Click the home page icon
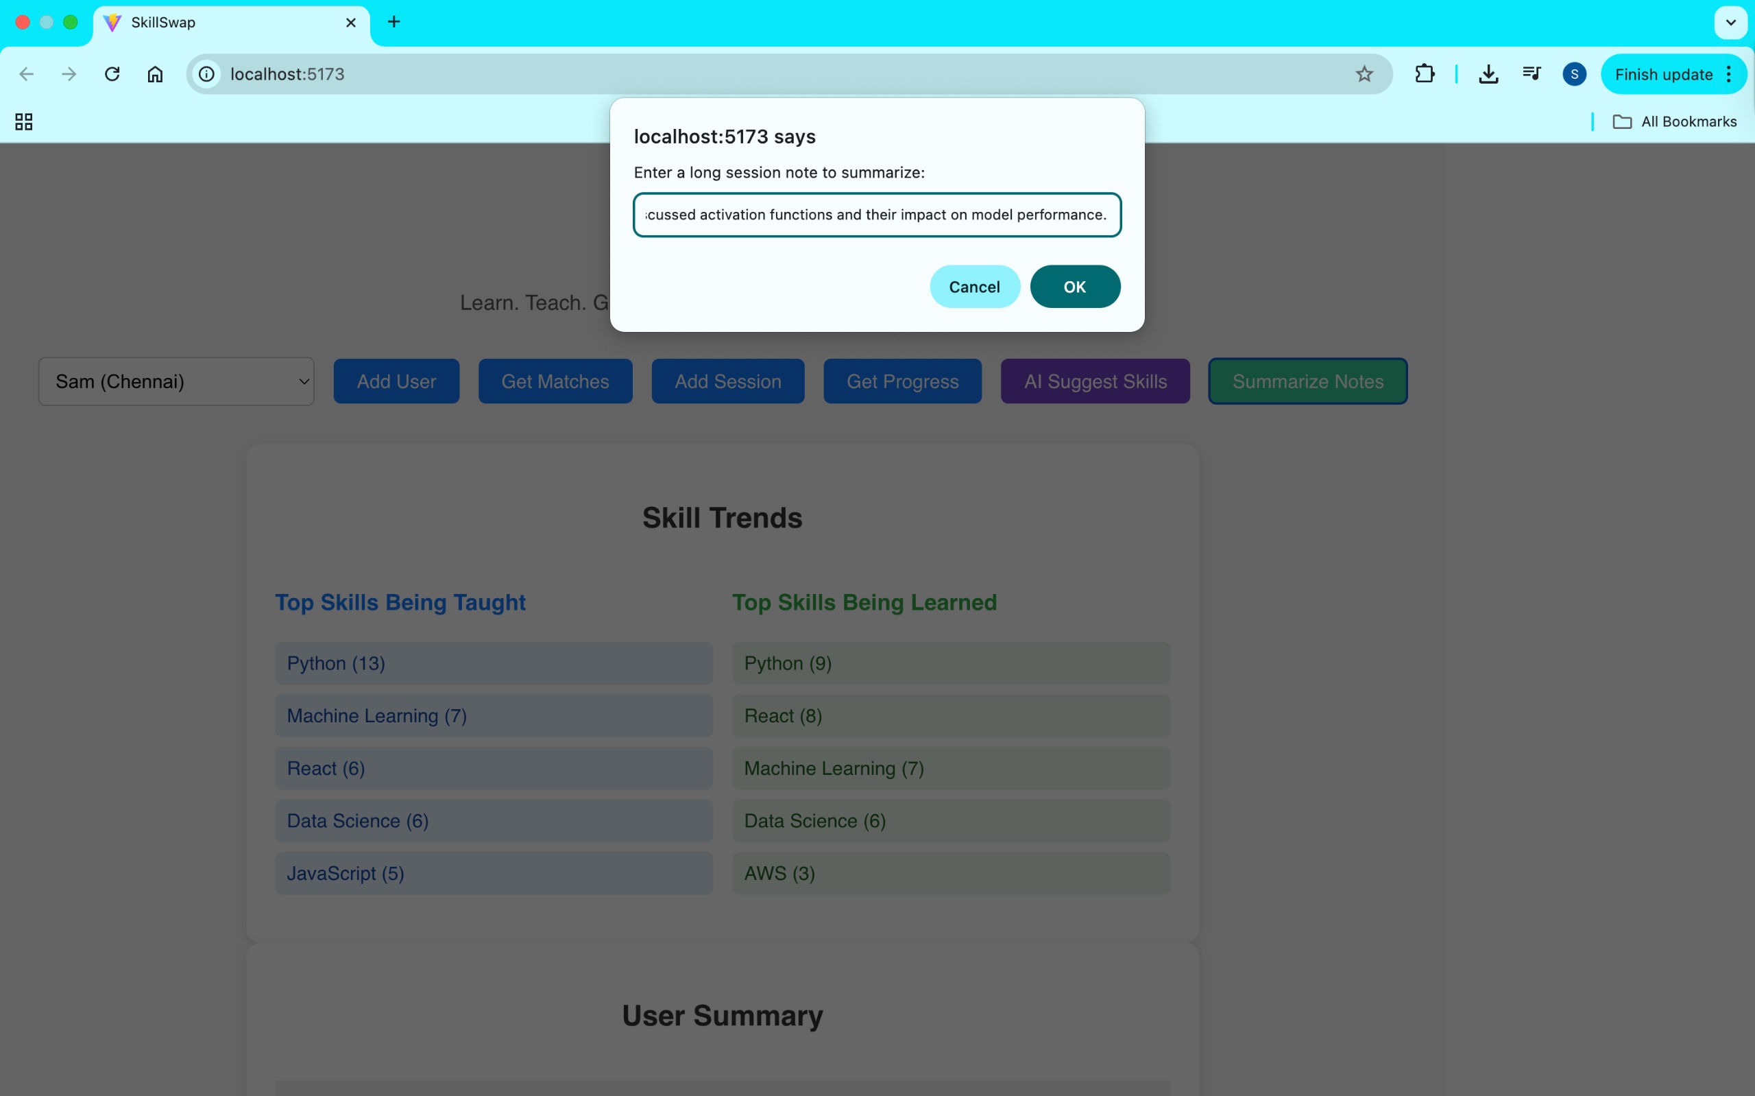1755x1096 pixels. [x=155, y=74]
